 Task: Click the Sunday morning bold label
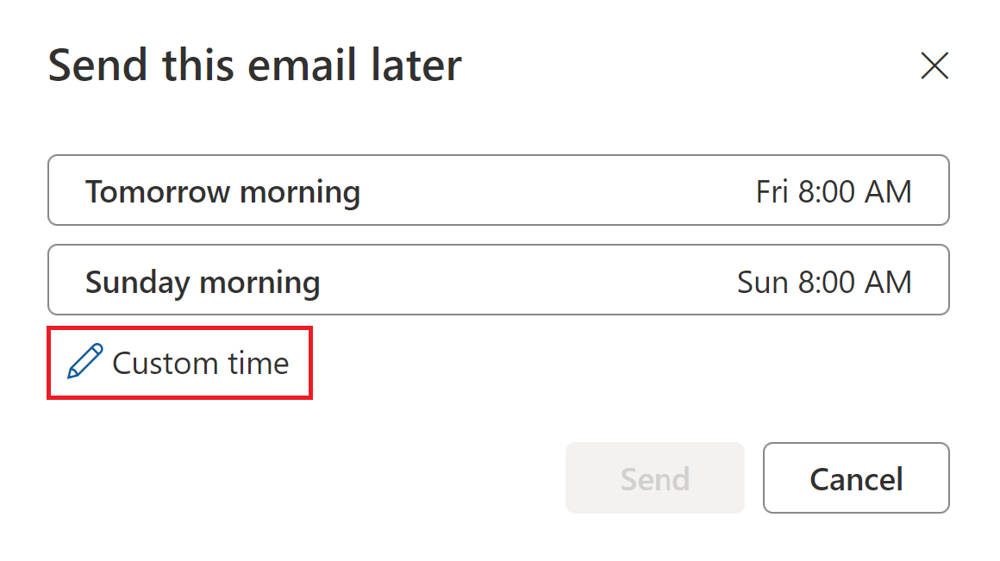(x=203, y=283)
